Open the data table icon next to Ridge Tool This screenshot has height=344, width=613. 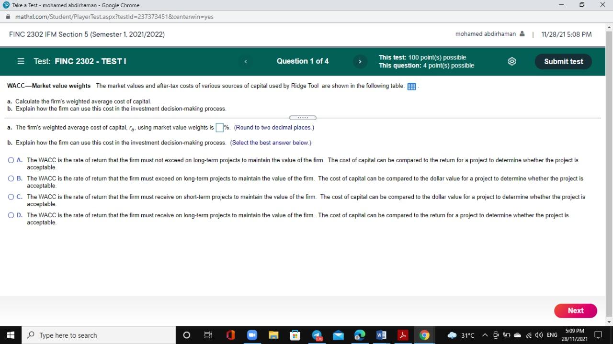click(x=411, y=86)
